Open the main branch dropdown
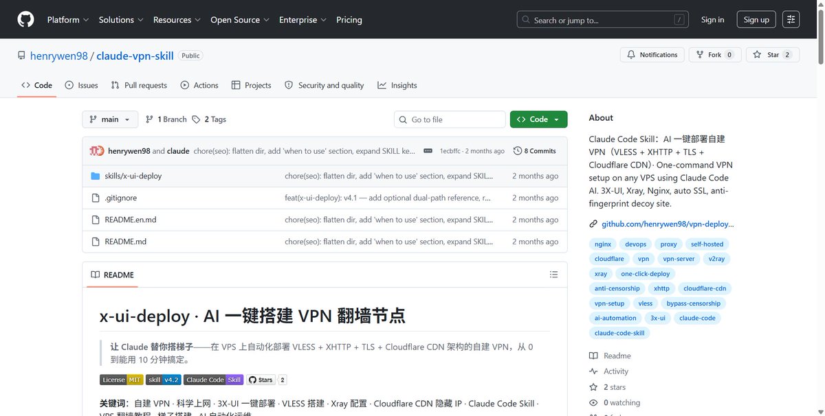Screen dimensions: 825x416 pyautogui.click(x=110, y=119)
